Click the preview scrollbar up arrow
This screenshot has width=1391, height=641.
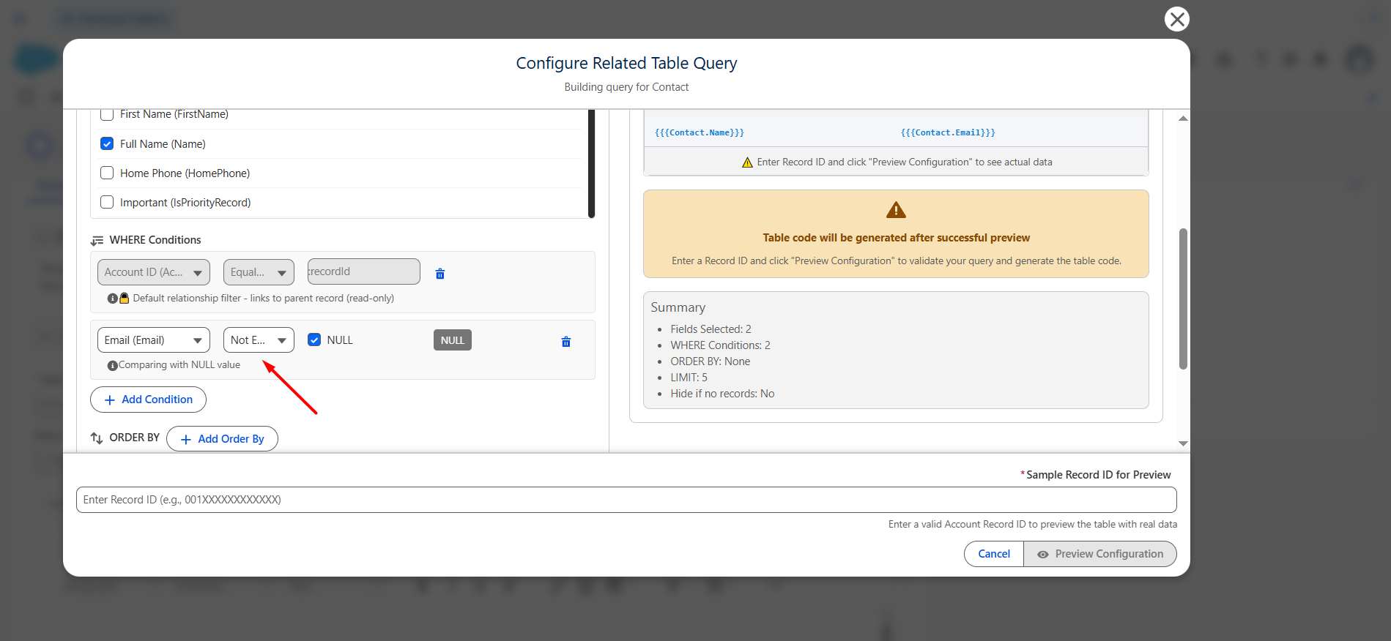[1183, 119]
